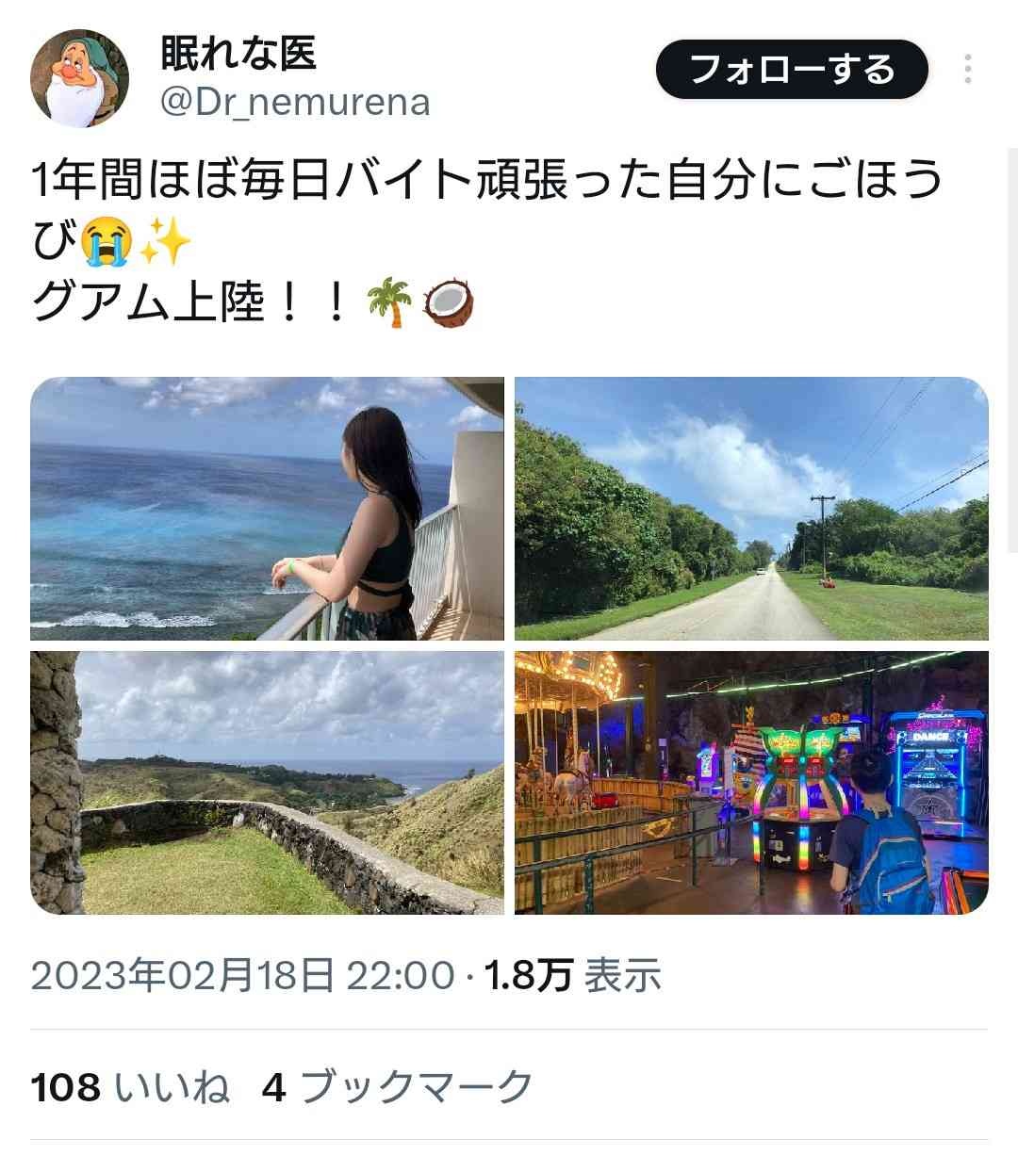The width and height of the screenshot is (1018, 1155).
Task: Click the scrollbar on the right edge
Action: coord(1013,349)
